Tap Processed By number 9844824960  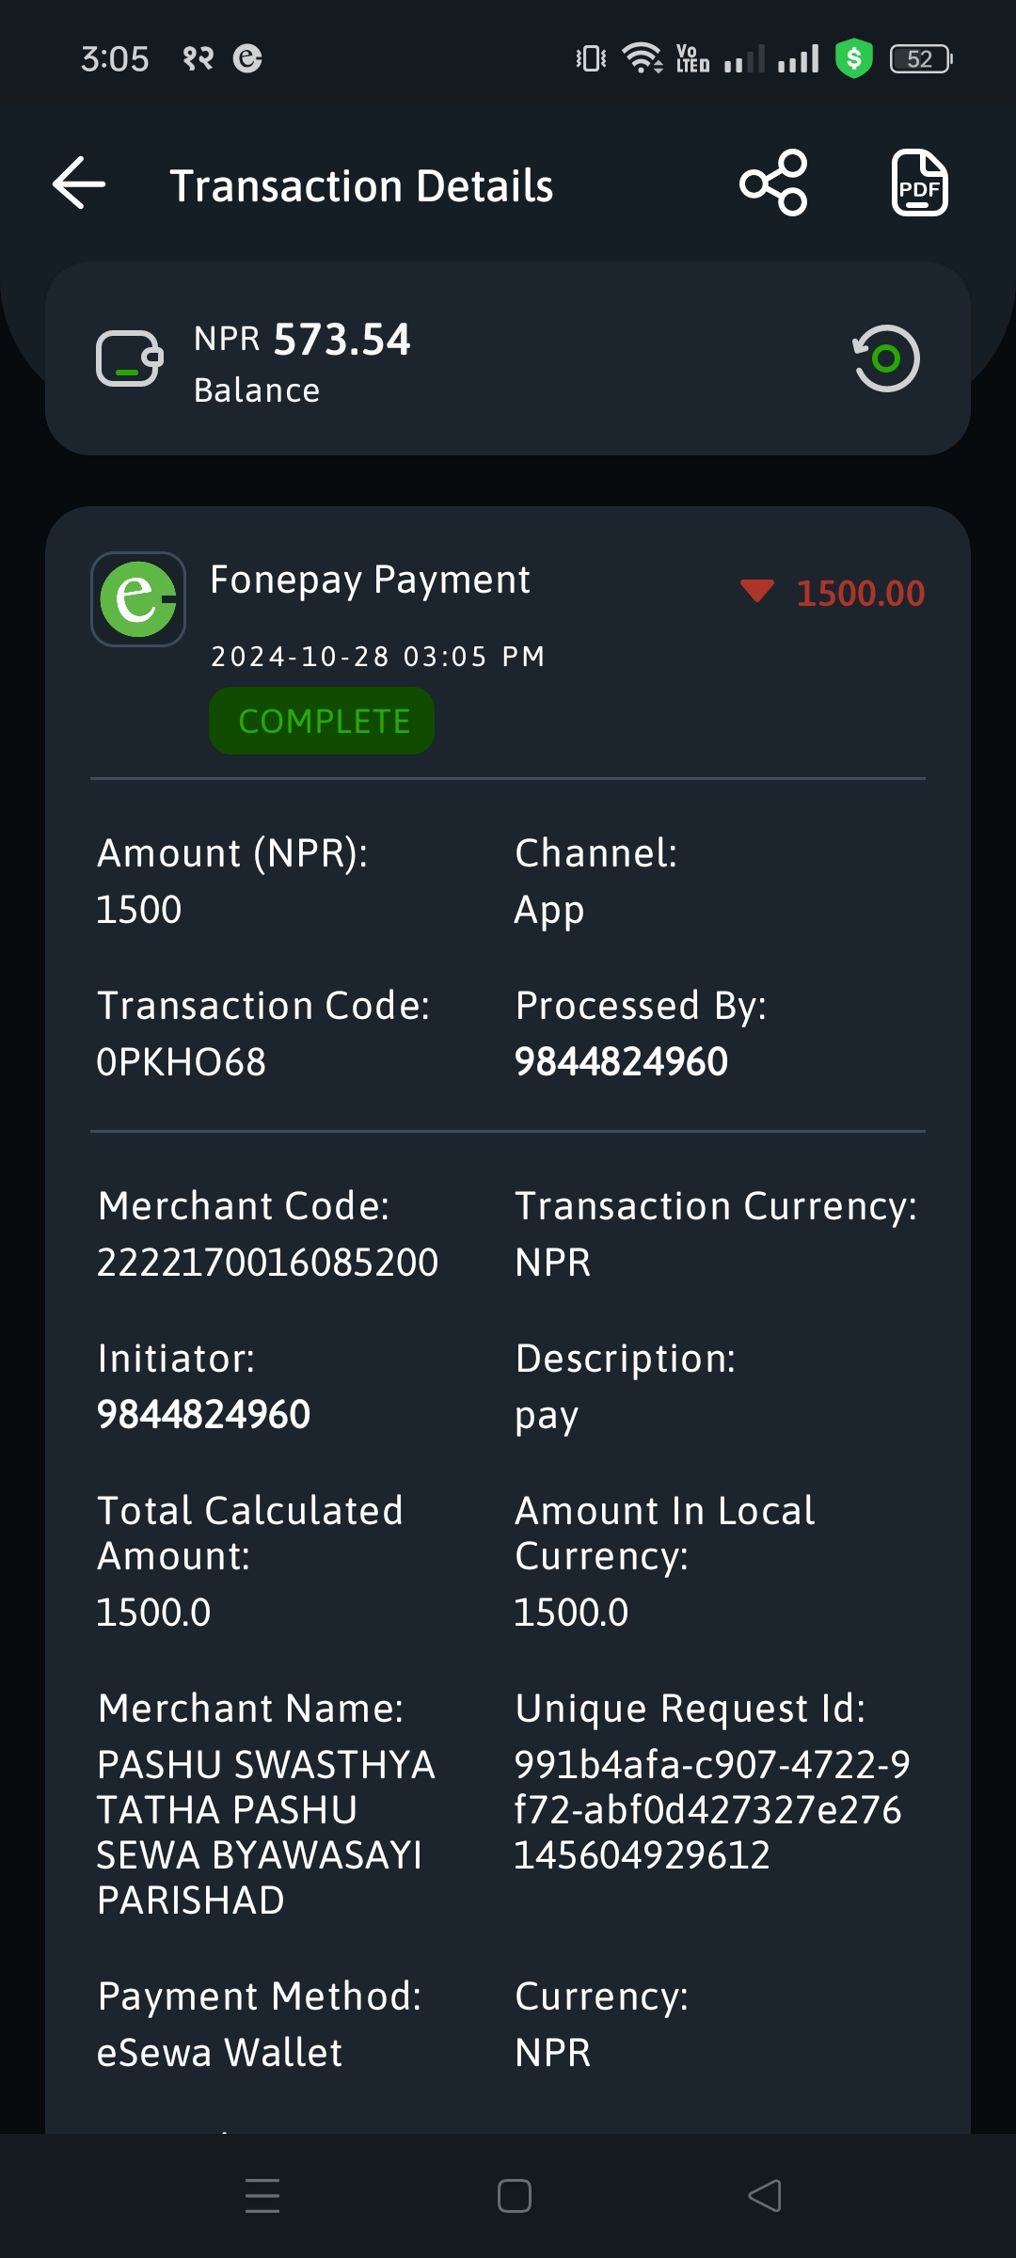[621, 1062]
